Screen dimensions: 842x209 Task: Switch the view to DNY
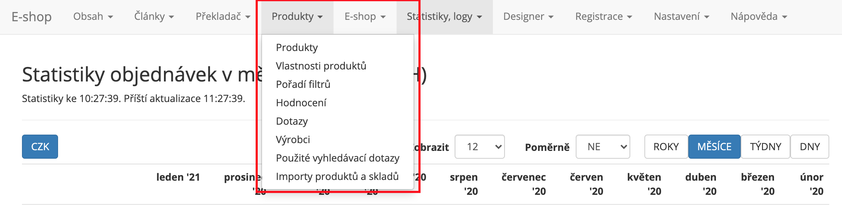click(x=810, y=147)
